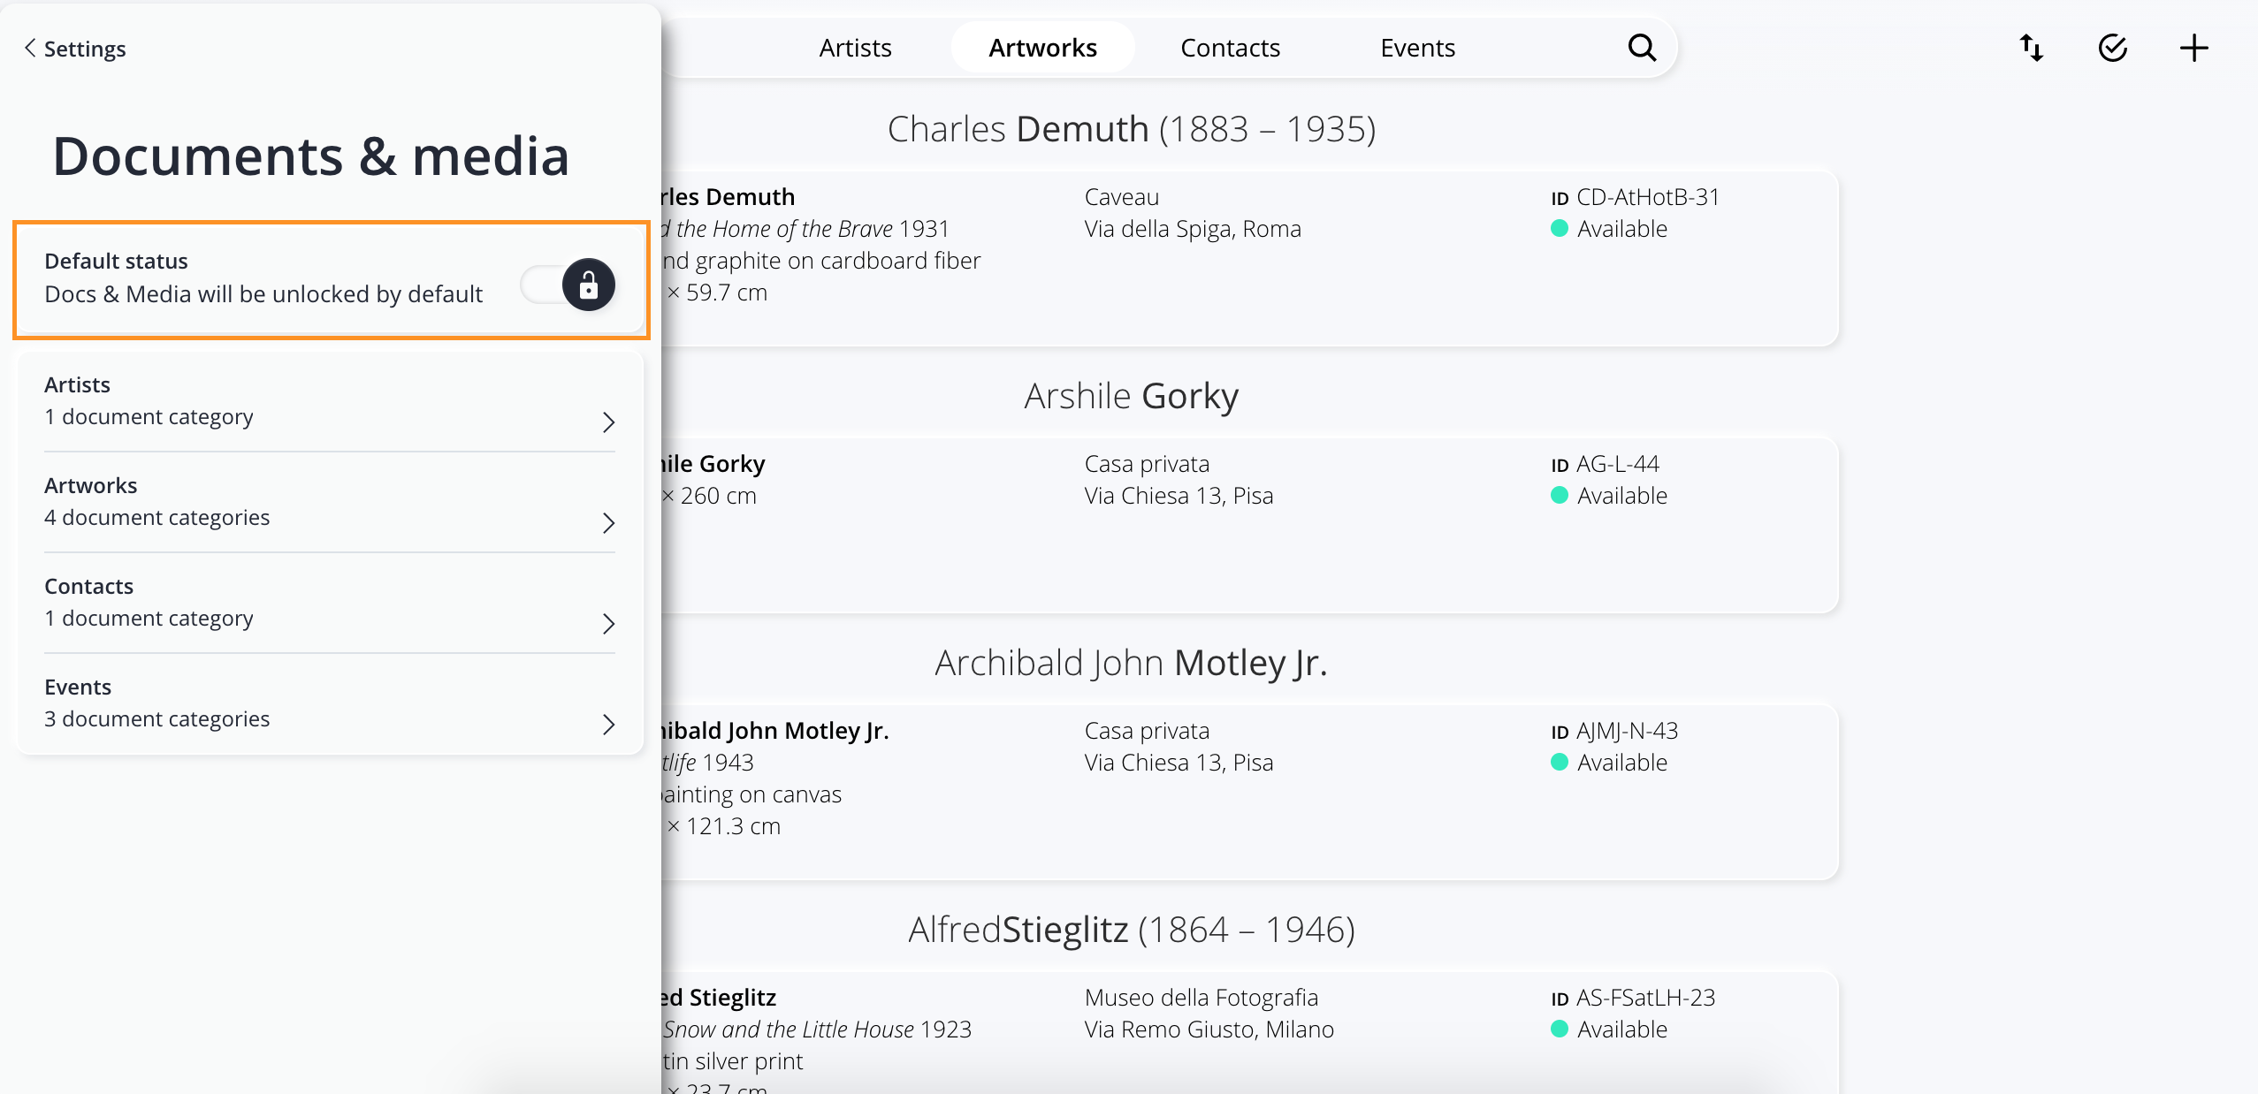
Task: Open the sort order arrows icon
Action: tap(2031, 48)
